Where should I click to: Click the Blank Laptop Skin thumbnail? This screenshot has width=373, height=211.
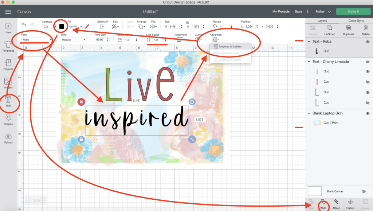[317, 123]
